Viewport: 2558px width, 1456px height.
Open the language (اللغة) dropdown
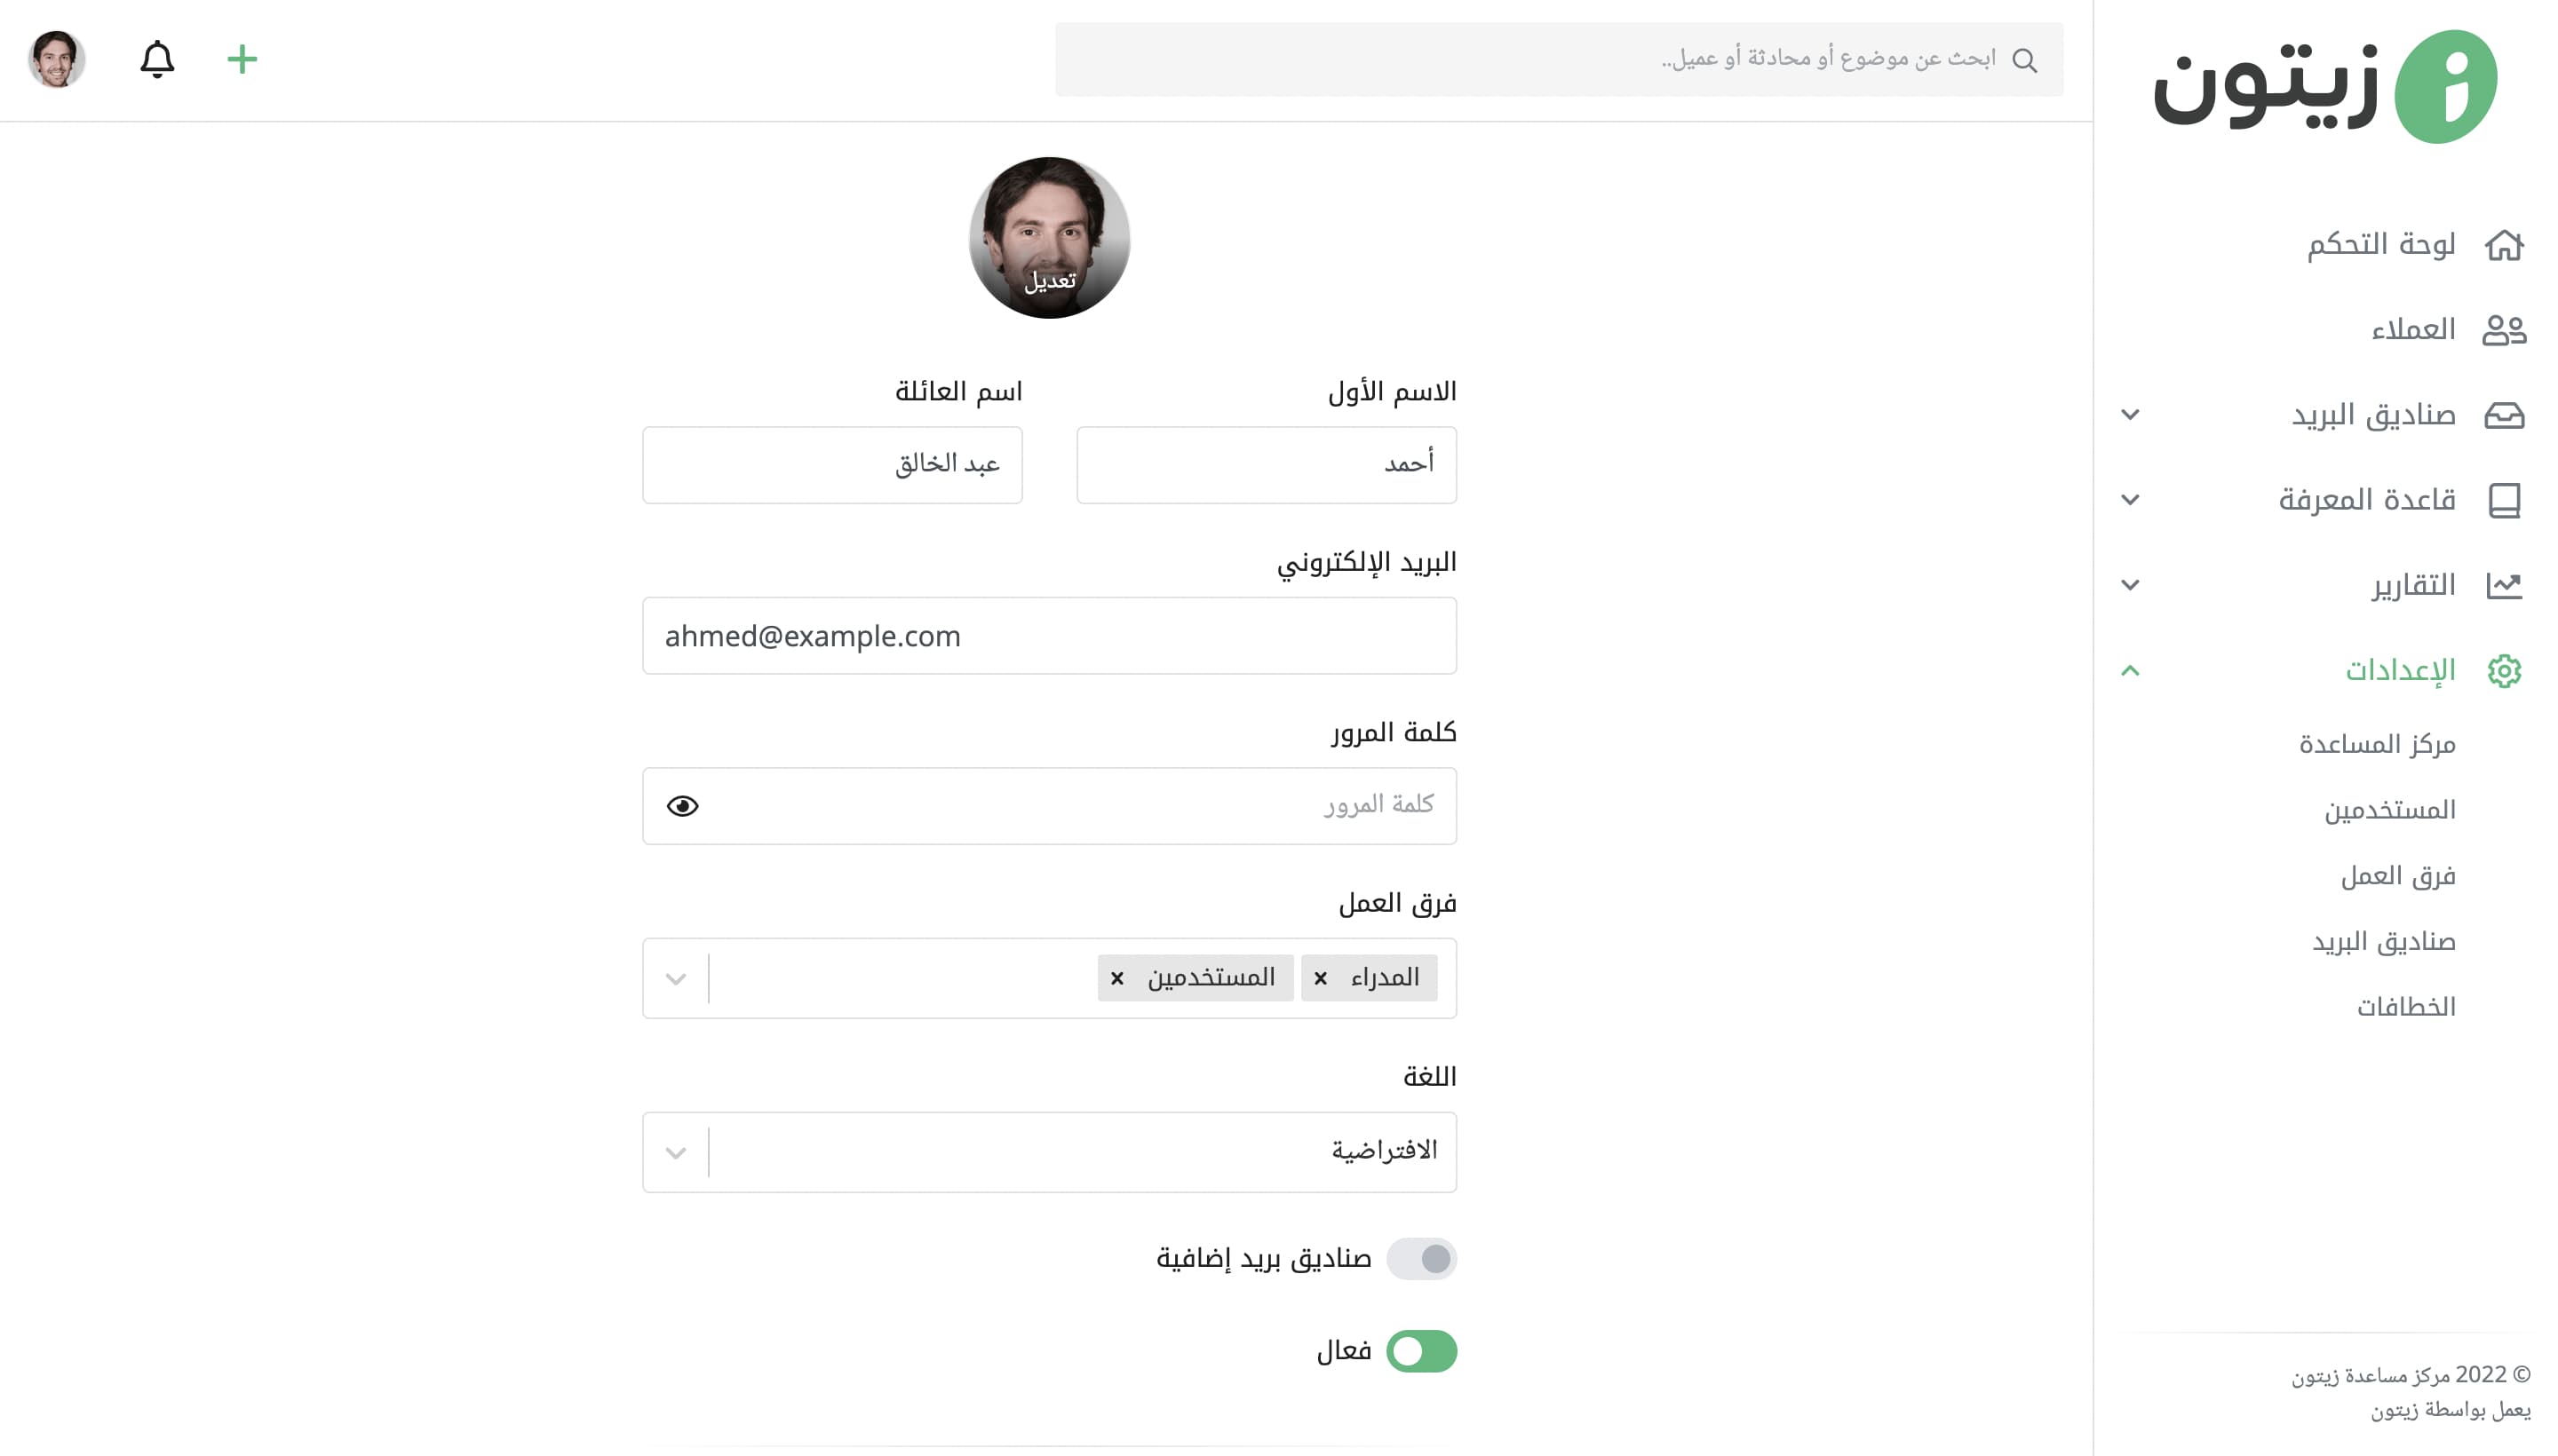[1050, 1152]
